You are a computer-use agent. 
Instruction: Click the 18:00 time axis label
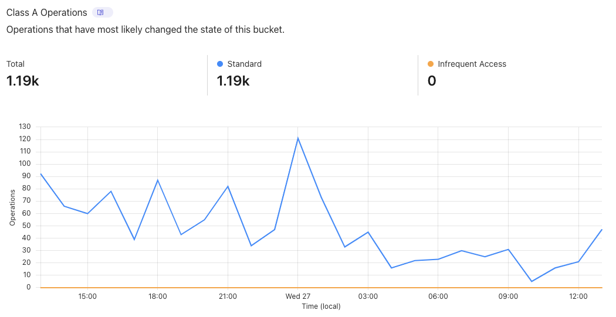158,296
